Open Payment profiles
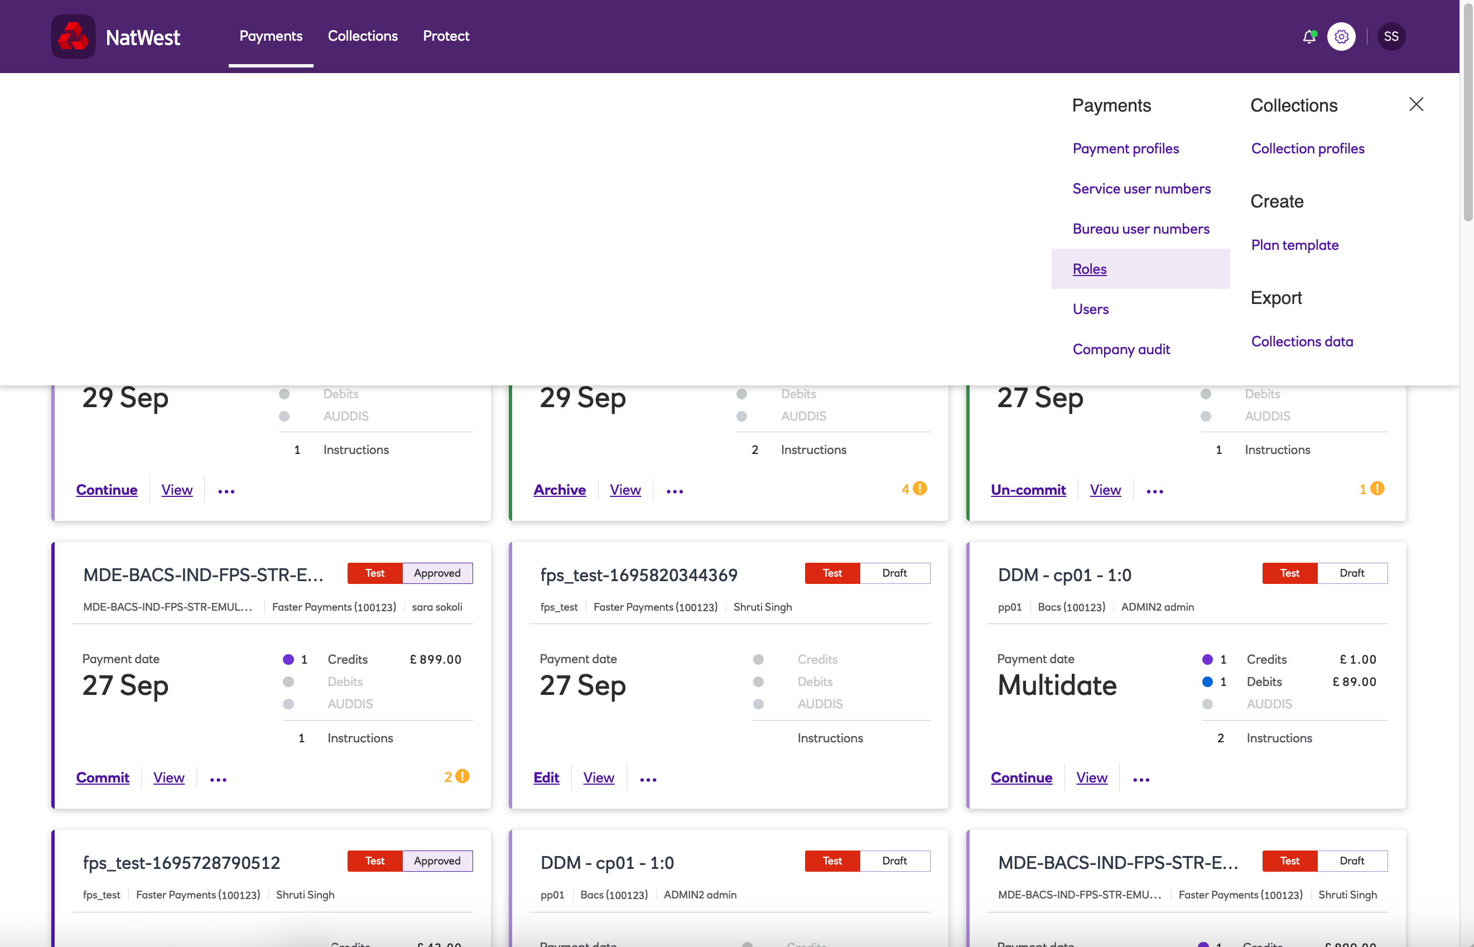 1126,149
